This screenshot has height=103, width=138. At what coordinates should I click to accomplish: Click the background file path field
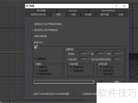pyautogui.click(x=64, y=82)
